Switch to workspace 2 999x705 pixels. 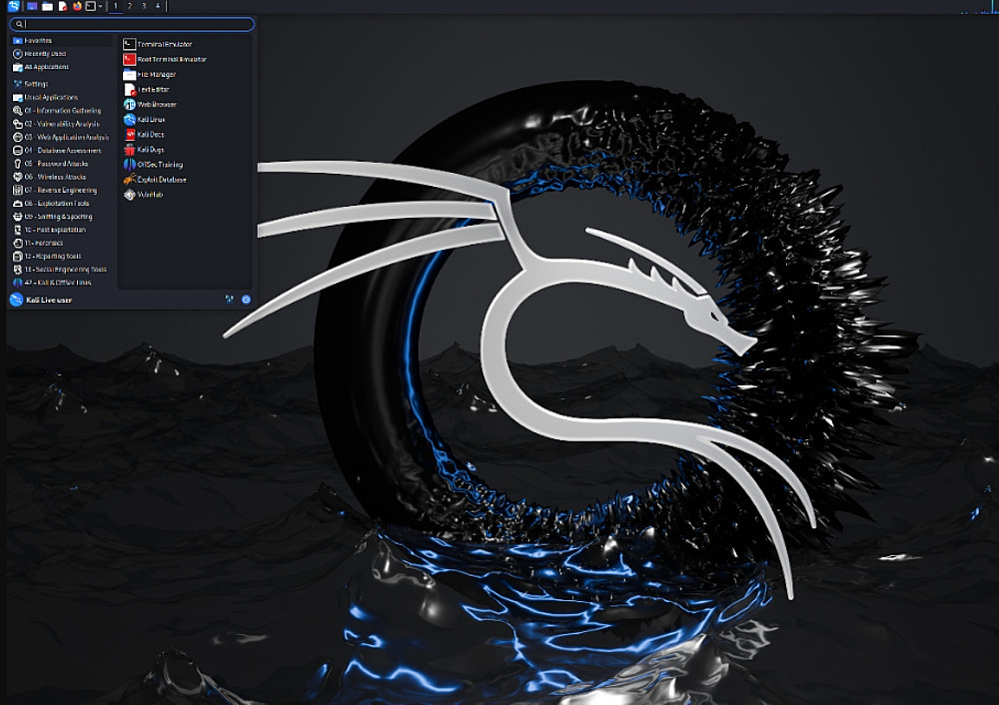tap(129, 6)
